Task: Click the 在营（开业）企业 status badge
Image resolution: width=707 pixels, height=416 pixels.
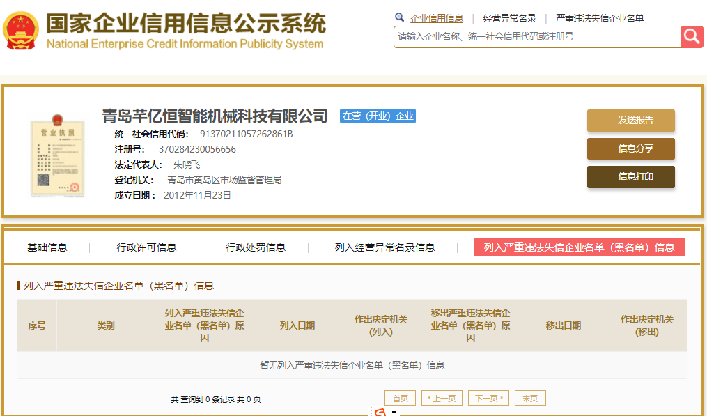Action: 378,116
